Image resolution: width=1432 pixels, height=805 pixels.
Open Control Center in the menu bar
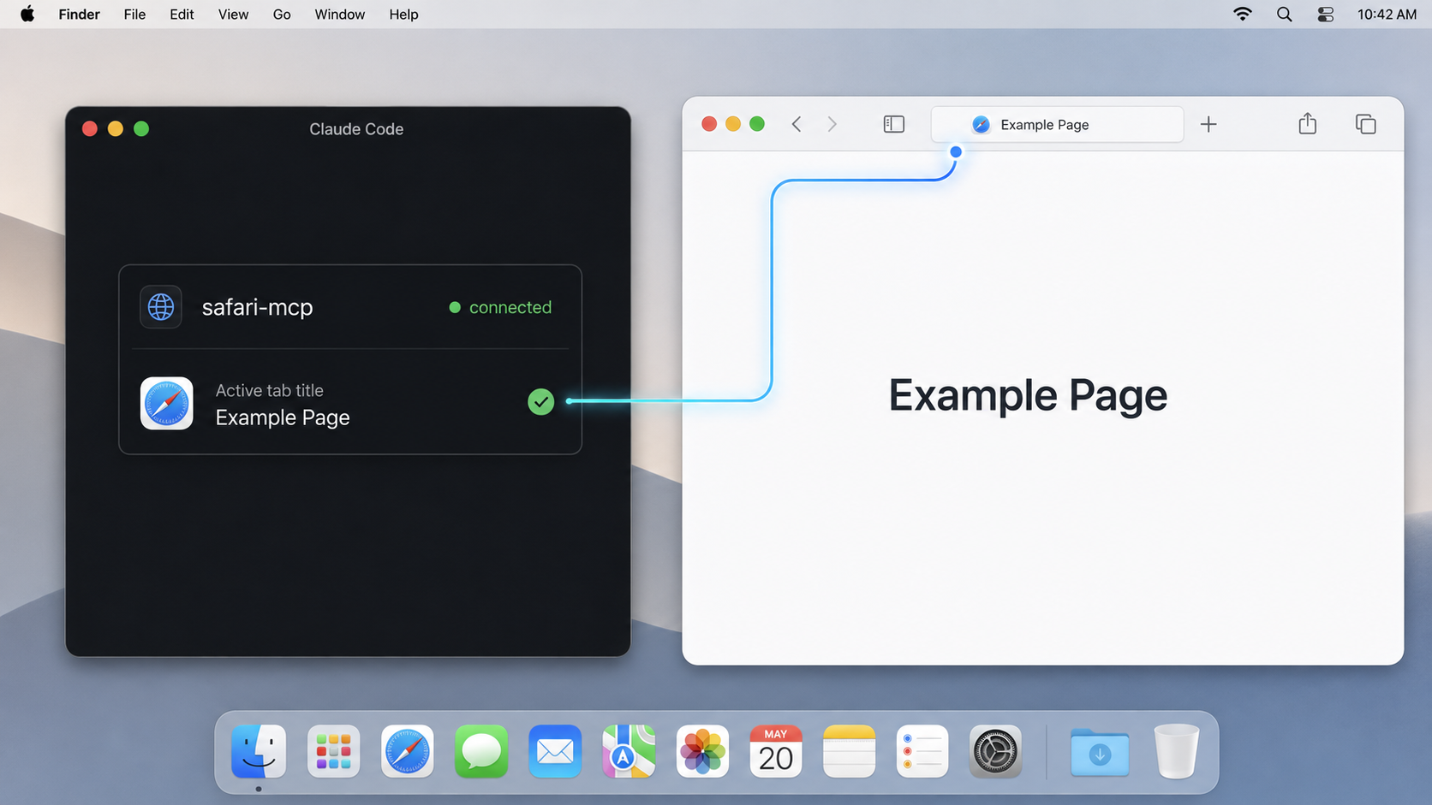(x=1326, y=15)
